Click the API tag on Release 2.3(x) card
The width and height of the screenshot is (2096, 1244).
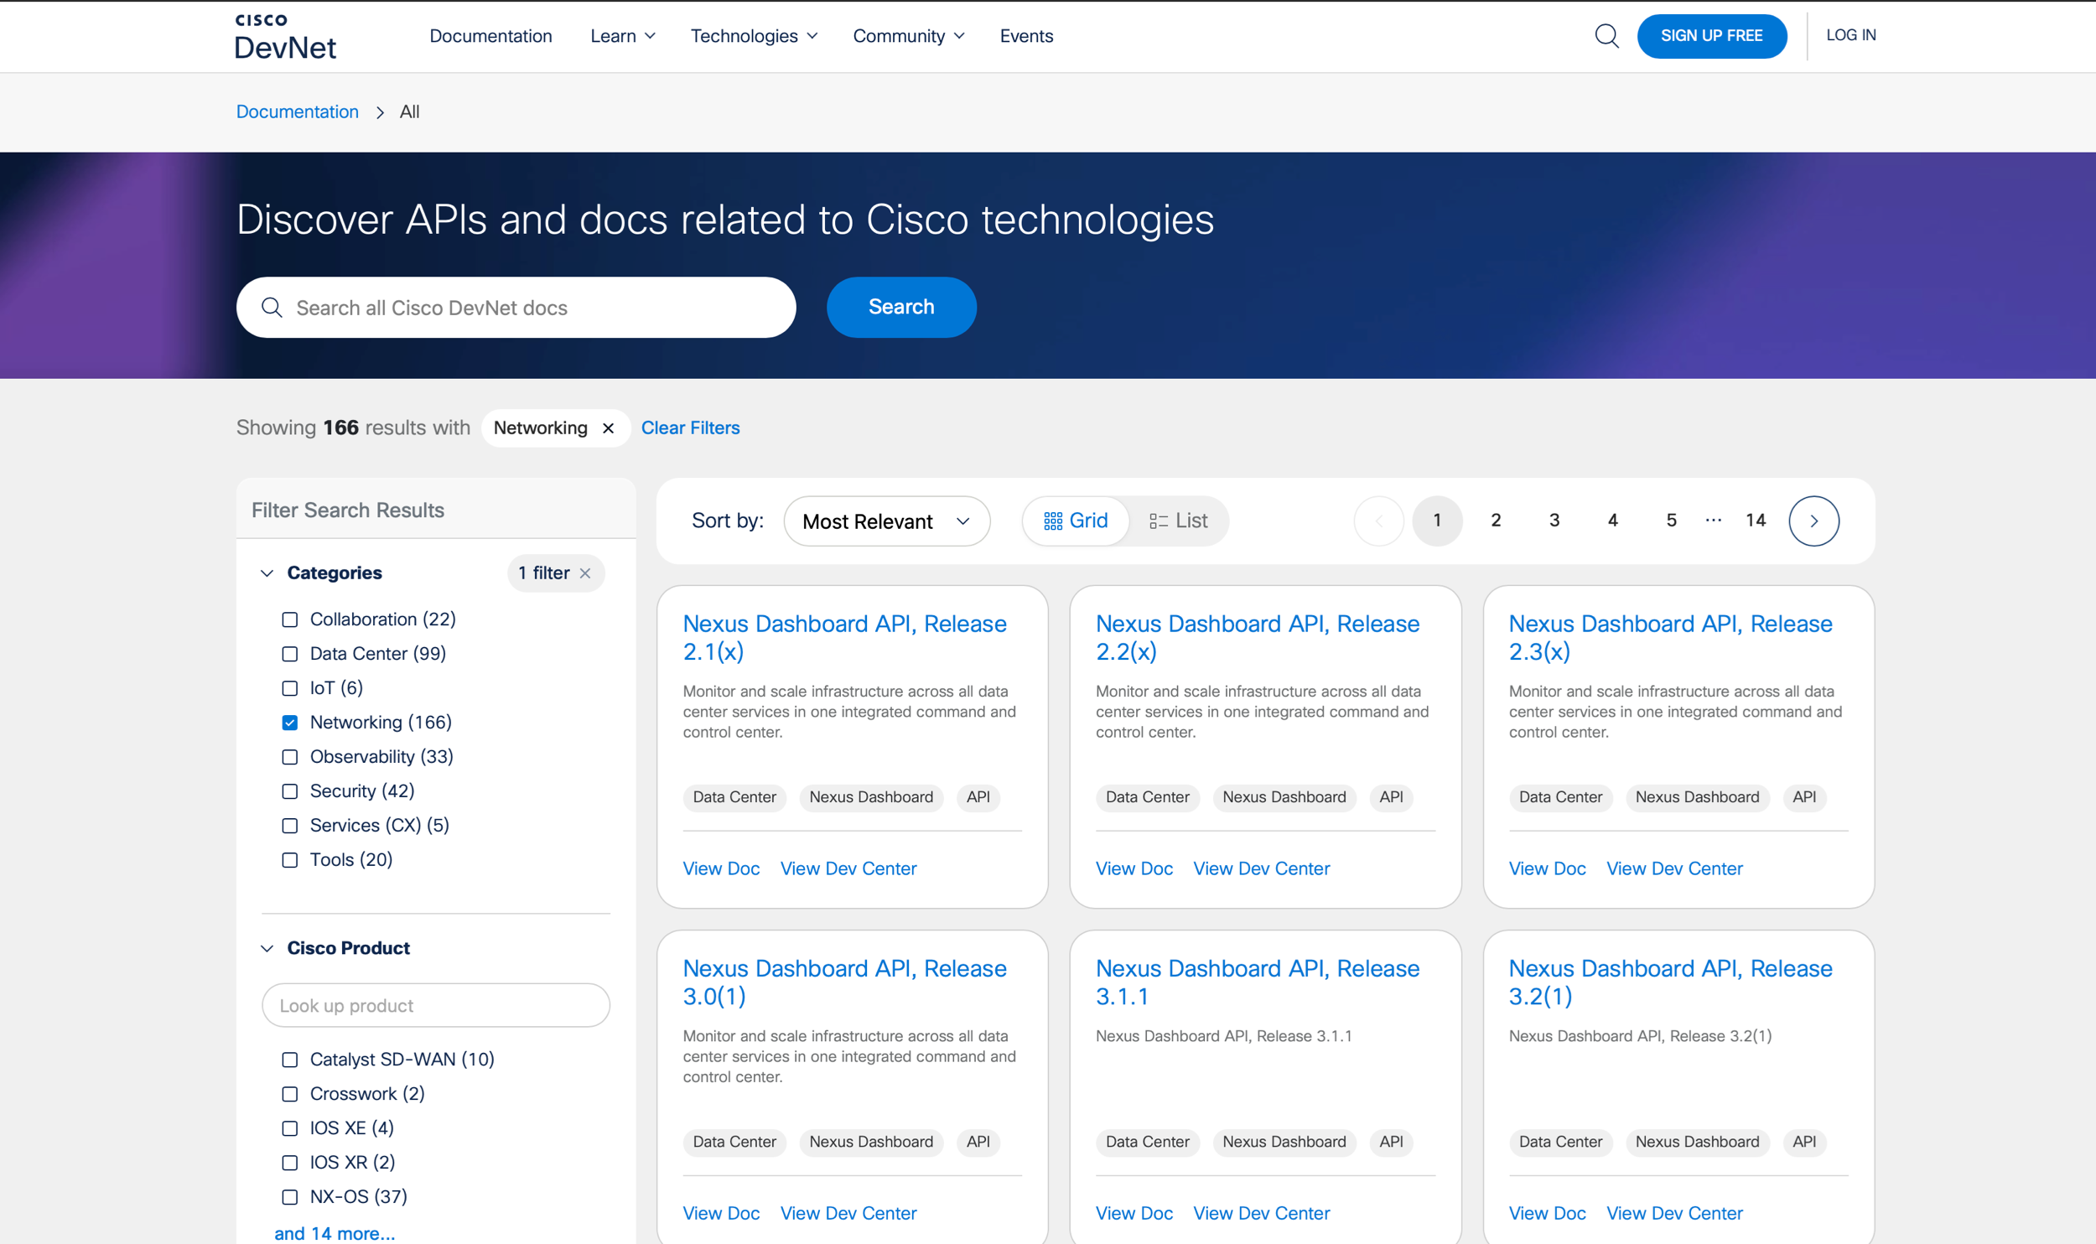tap(1804, 797)
